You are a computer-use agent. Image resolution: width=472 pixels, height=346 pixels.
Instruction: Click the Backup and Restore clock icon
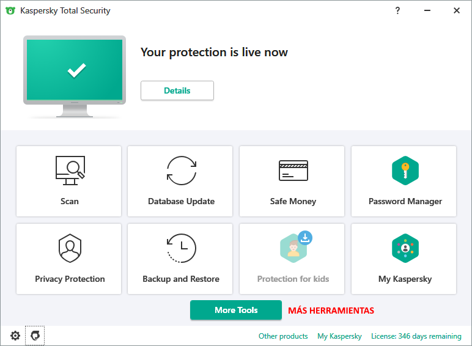click(x=182, y=248)
